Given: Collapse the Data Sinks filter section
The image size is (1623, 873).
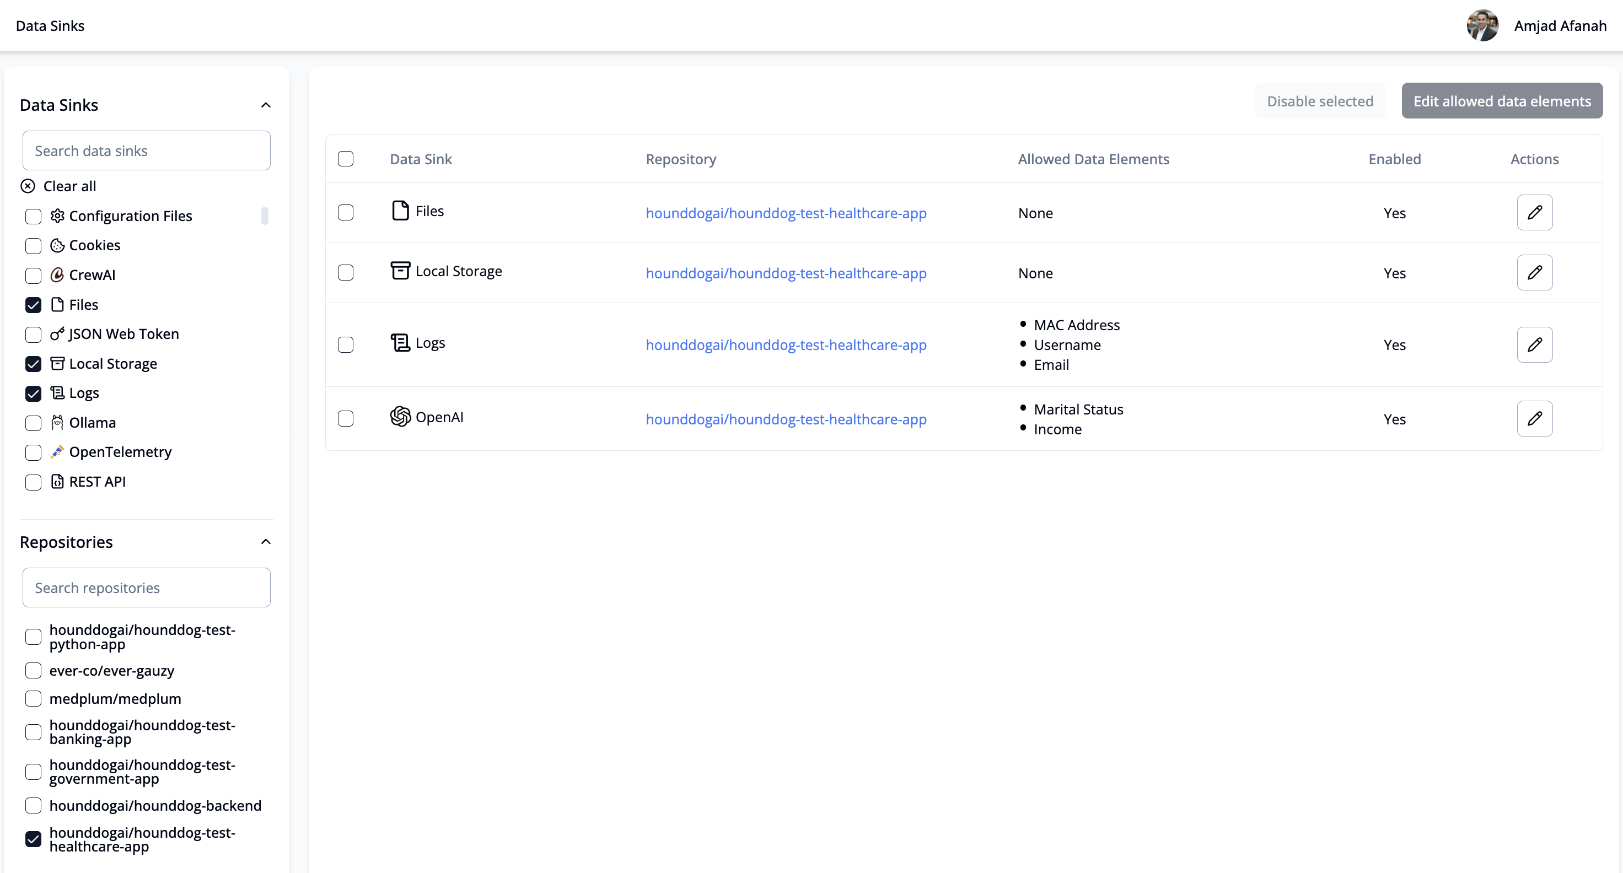Looking at the screenshot, I should point(266,105).
